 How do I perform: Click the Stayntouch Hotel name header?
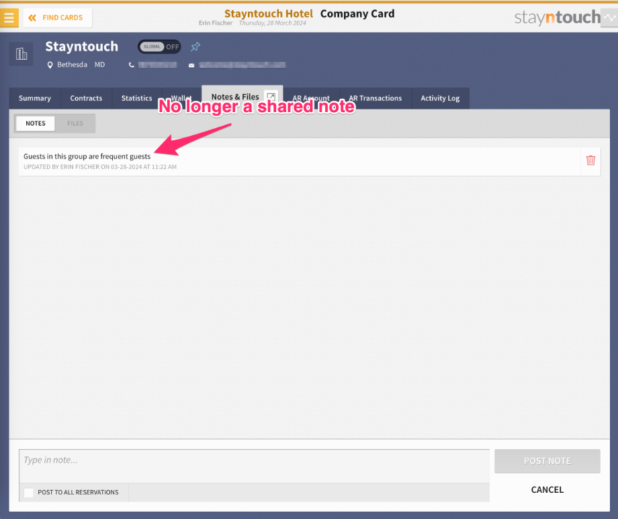click(269, 14)
